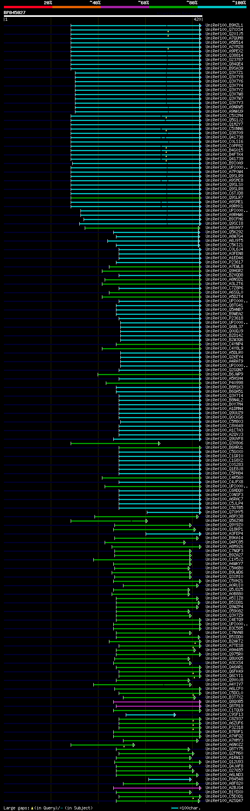Select hit label UniRef100_C5VH21
250x811 pixels.
[x=224, y=581]
